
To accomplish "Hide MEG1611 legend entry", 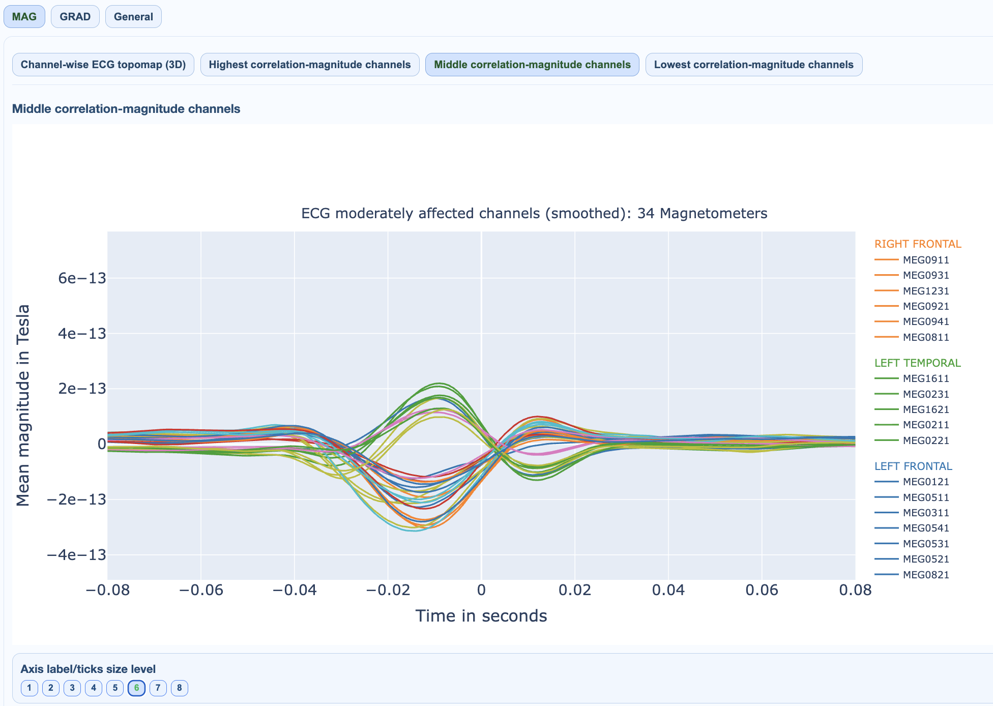I will coord(925,378).
